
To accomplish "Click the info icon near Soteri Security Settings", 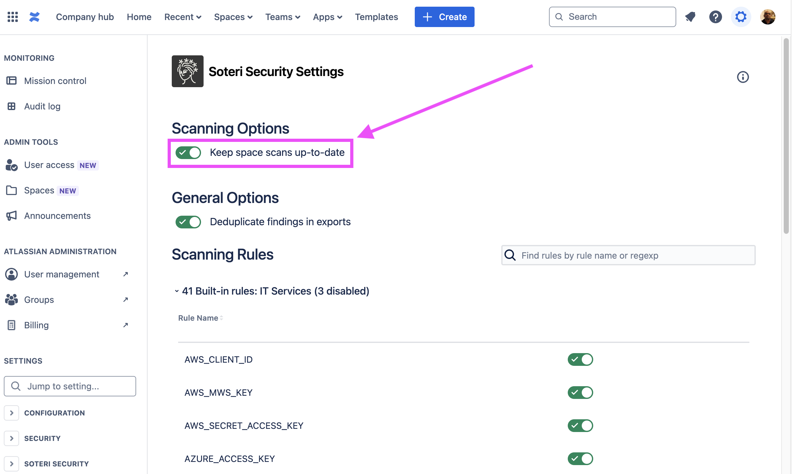I will (743, 77).
